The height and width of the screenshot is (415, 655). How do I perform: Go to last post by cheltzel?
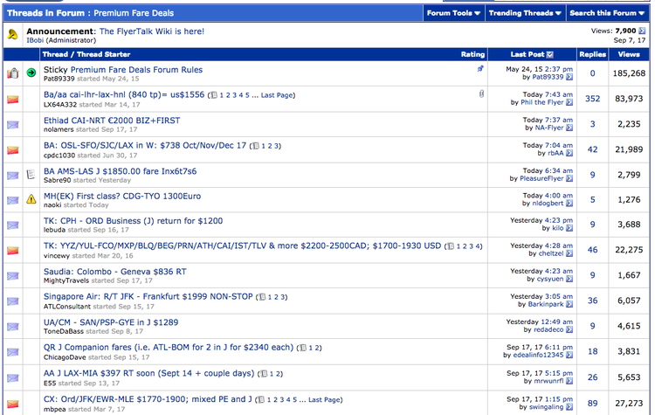[569, 253]
